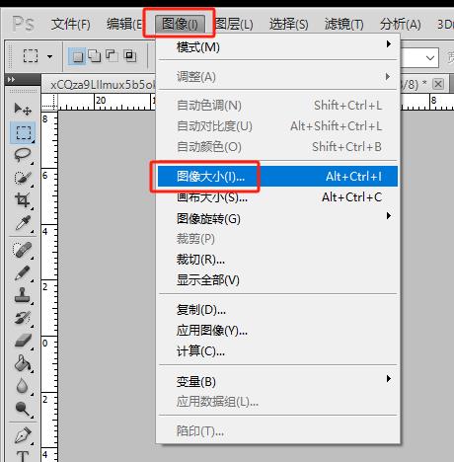Choose 显示全部(V) menu entry
Screen dimensions: 454x462
278,280
